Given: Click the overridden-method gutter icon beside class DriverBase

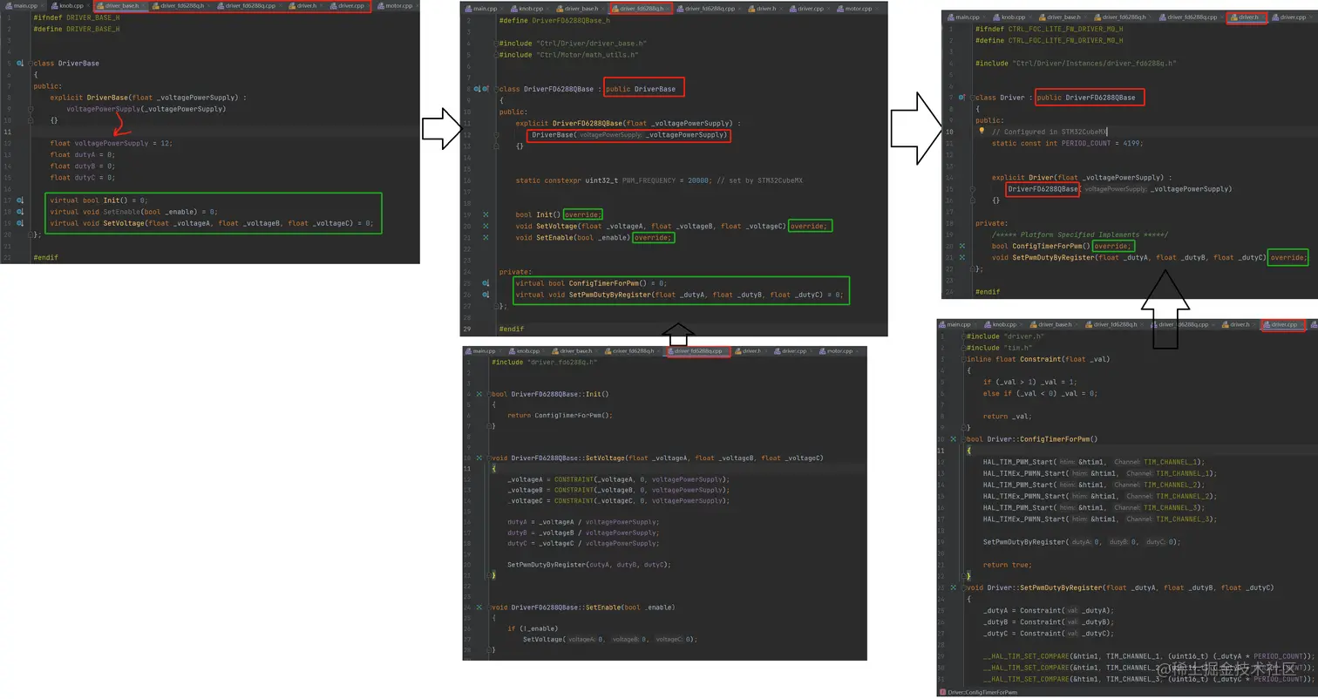Looking at the screenshot, I should [x=20, y=64].
